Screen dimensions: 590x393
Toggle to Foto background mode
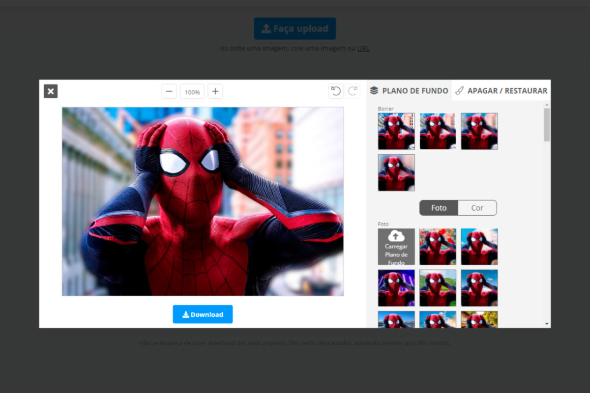439,208
